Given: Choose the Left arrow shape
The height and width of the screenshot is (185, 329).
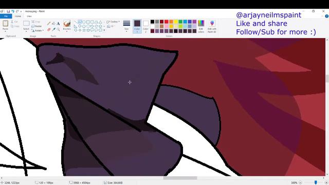Looking at the screenshot, I should coord(96,26).
